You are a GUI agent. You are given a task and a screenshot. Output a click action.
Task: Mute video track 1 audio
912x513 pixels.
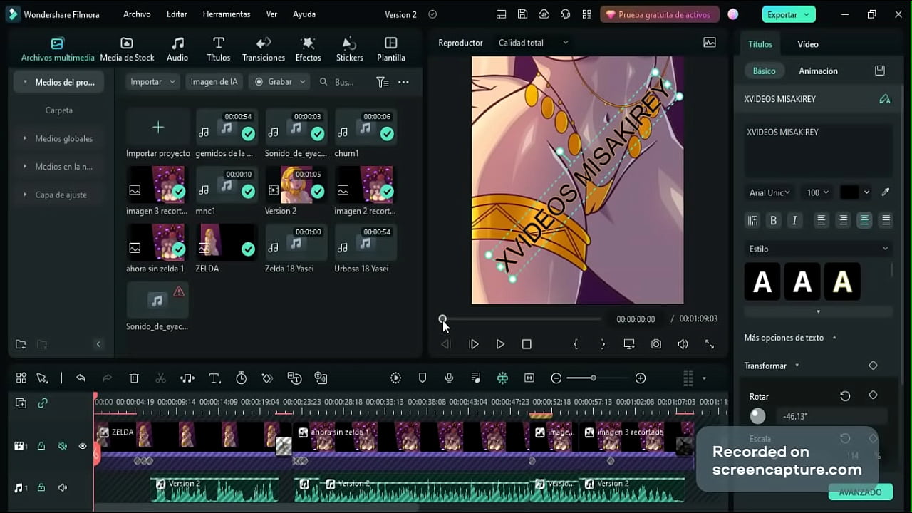coord(63,446)
